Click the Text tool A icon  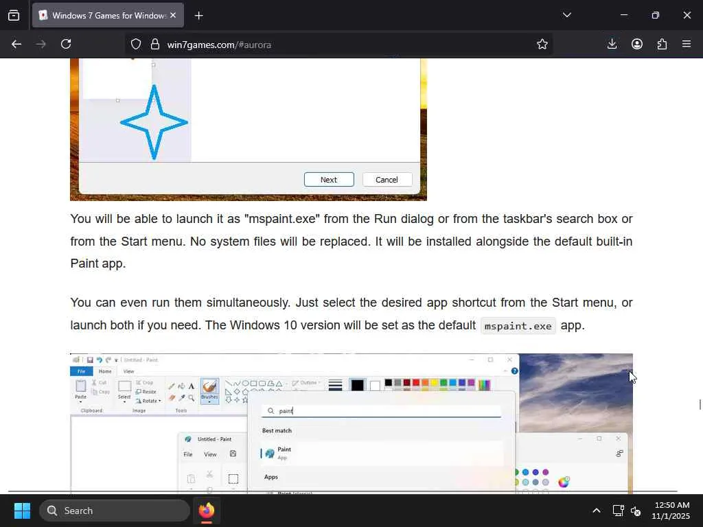192,386
